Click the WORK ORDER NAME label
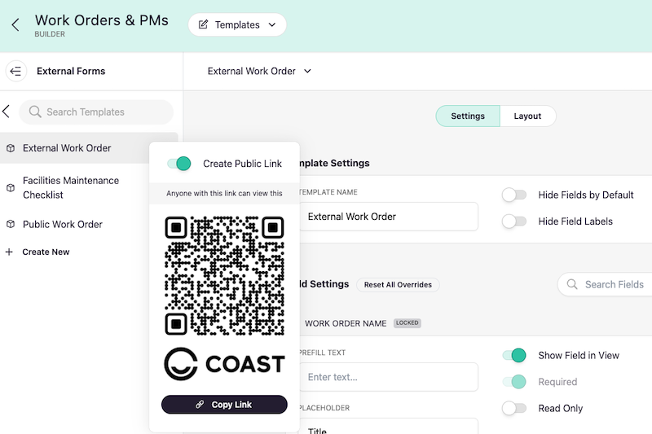The width and height of the screenshot is (652, 434). point(346,323)
